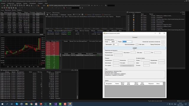Screen dimensions: 189x106
Task: Switch to the Позиции tab
Action: [48, 13]
